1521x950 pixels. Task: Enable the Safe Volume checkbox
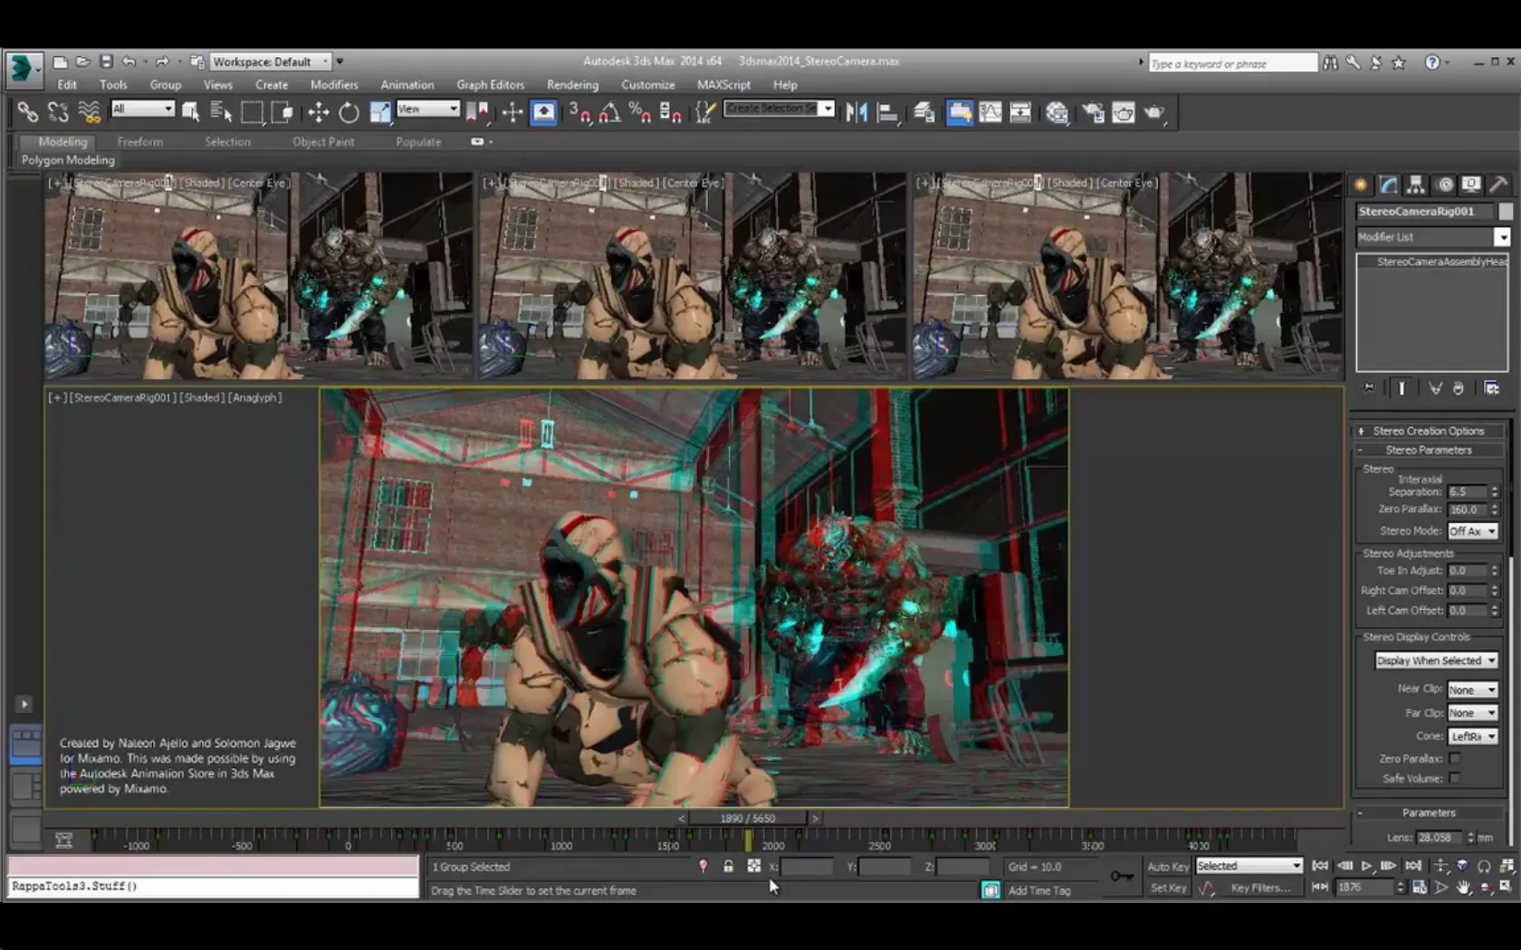1454,778
